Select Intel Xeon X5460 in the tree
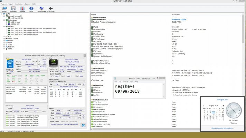This screenshot has width=246, height=138. 17,18
